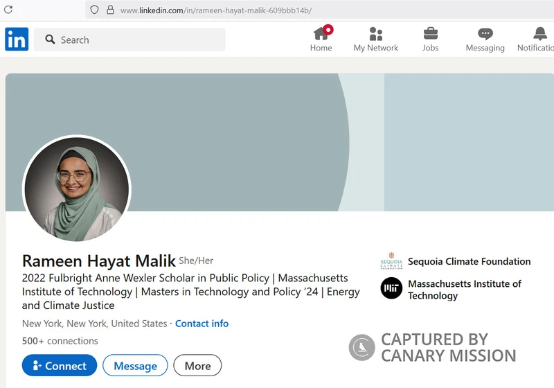Click the padlock site security icon
554x388 pixels.
point(110,10)
